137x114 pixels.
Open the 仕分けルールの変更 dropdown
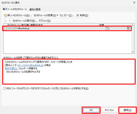46,15
